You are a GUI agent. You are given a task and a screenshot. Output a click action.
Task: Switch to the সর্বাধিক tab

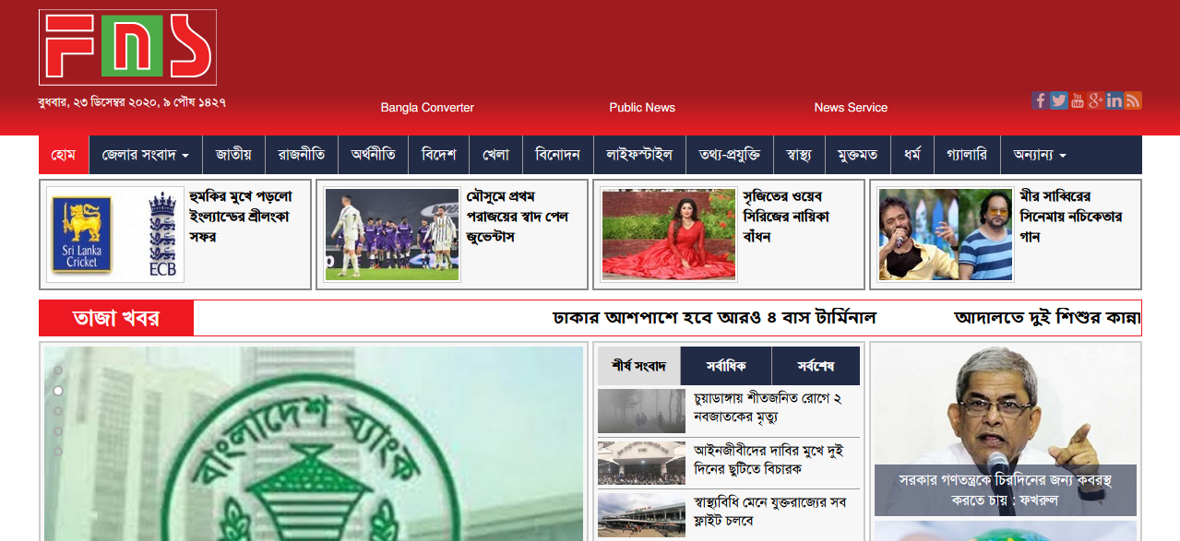click(x=726, y=366)
